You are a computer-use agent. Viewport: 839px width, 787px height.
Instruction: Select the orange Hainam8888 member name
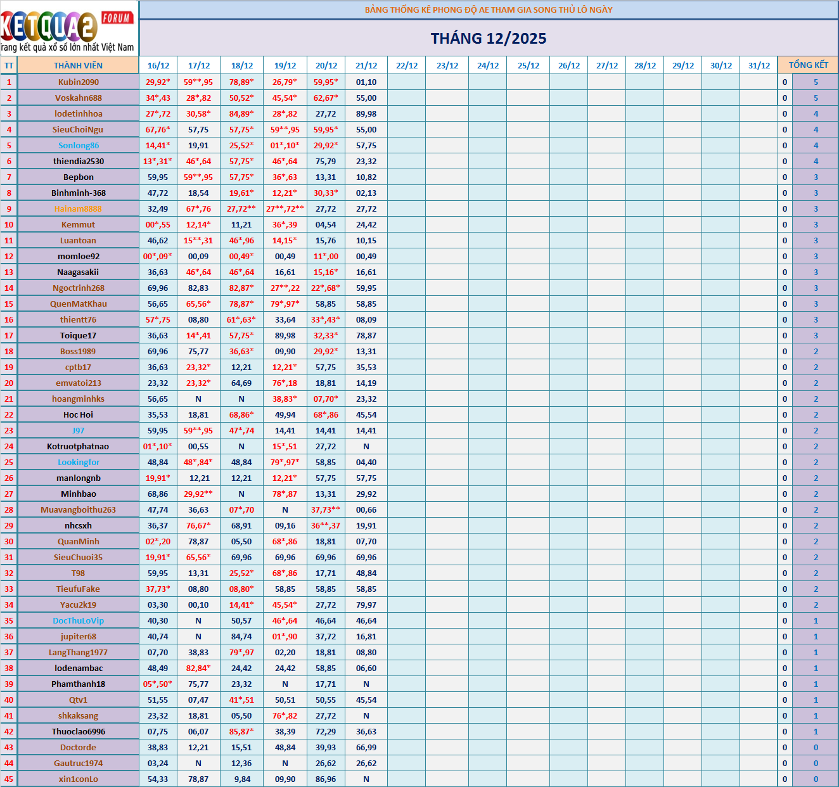pyautogui.click(x=78, y=208)
